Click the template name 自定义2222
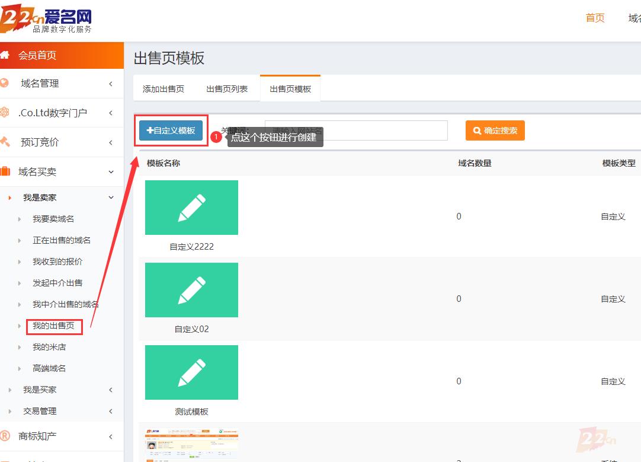The height and width of the screenshot is (462, 641). coord(191,247)
